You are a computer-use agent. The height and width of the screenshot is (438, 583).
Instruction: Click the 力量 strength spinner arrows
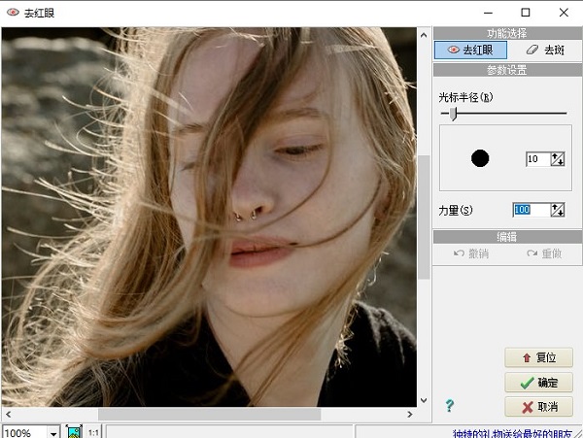(558, 210)
